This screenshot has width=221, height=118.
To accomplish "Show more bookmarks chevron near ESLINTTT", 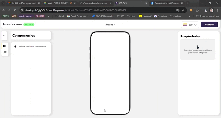I will coord(49,16).
